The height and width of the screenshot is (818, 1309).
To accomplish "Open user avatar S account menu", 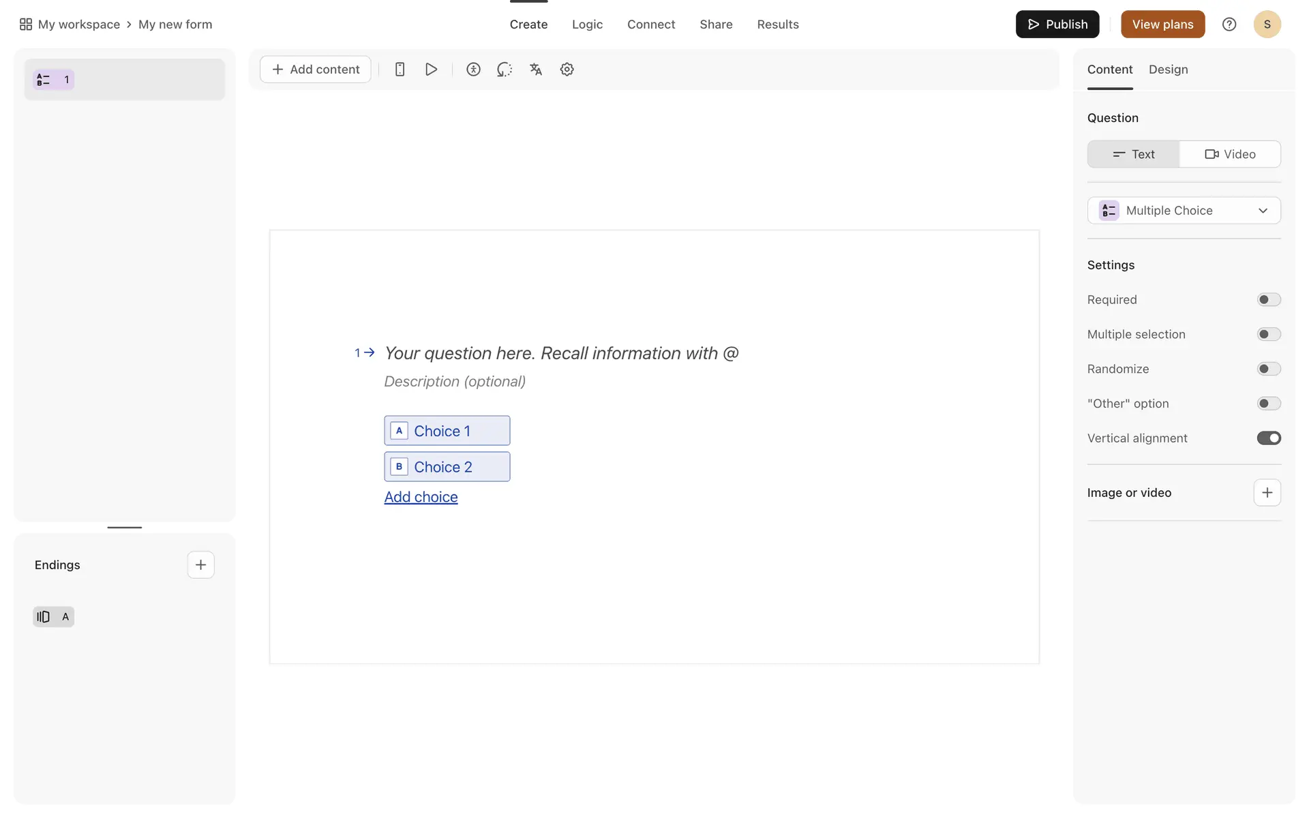I will click(1267, 25).
